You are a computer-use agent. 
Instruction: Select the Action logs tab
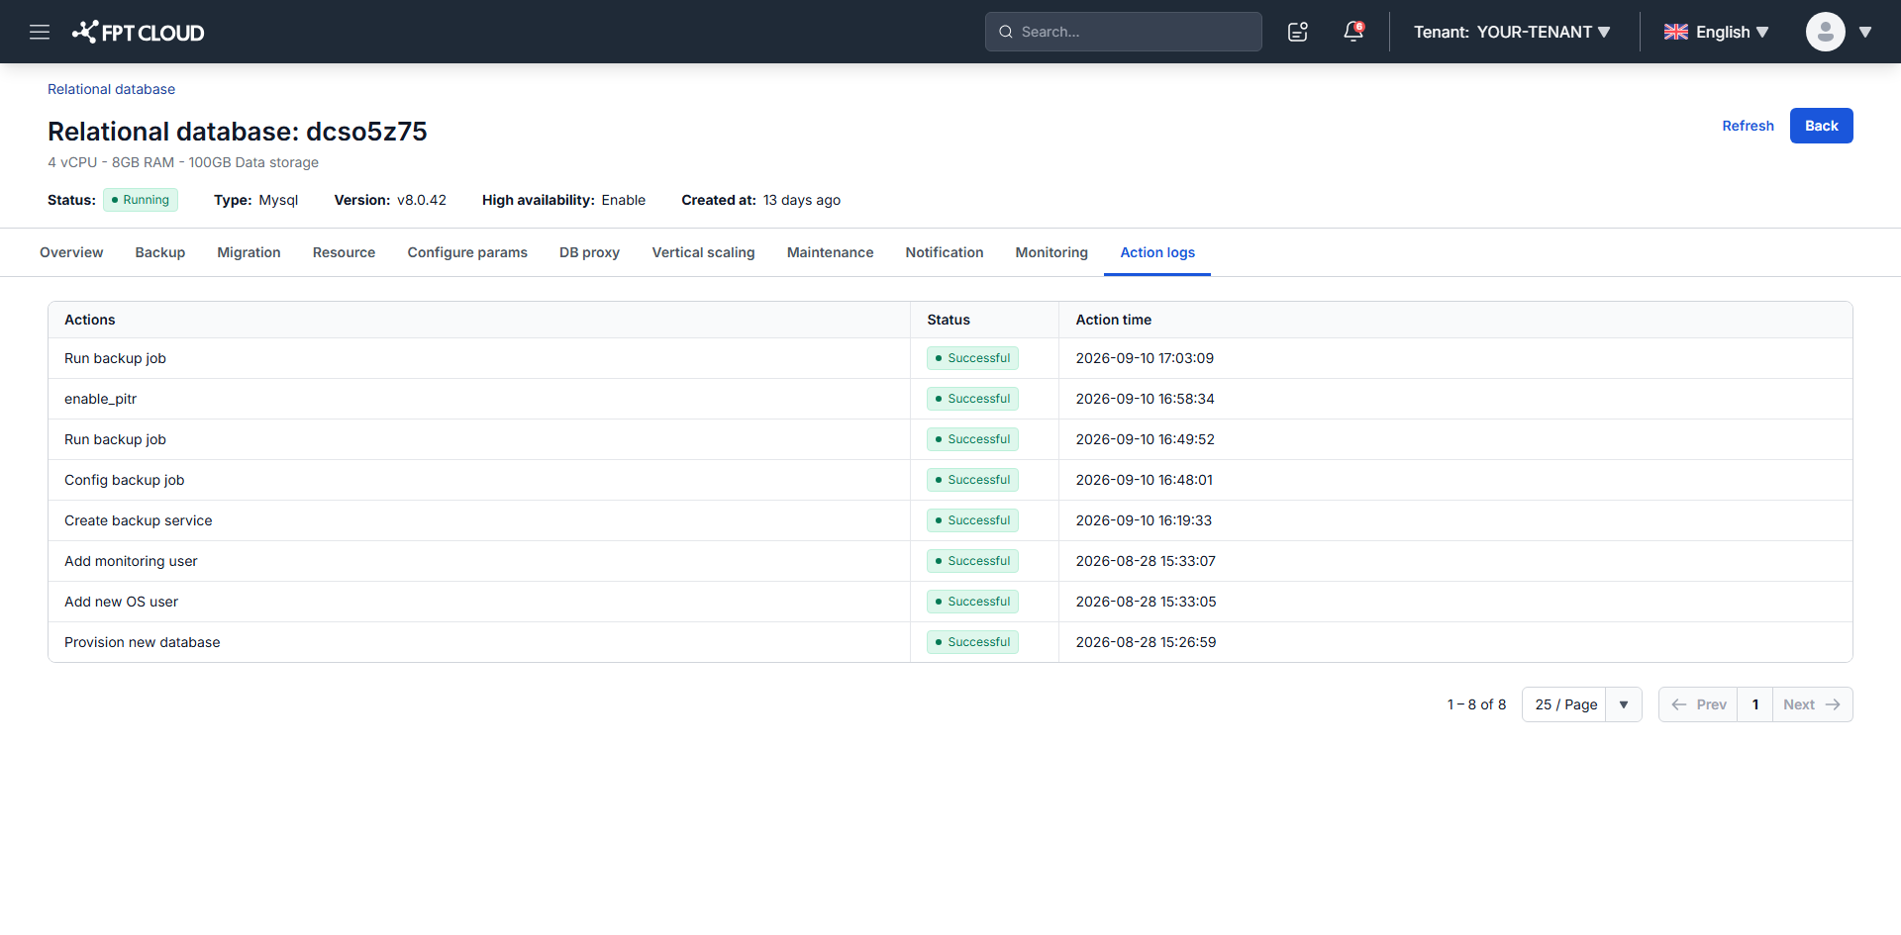coord(1157,252)
